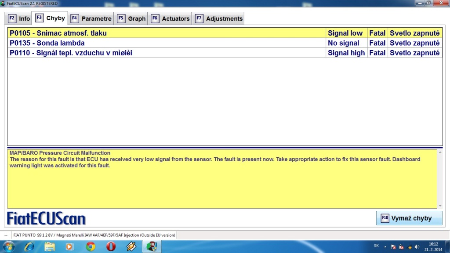Launch Google Chrome from taskbar
Image resolution: width=450 pixels, height=253 pixels.
click(x=91, y=246)
